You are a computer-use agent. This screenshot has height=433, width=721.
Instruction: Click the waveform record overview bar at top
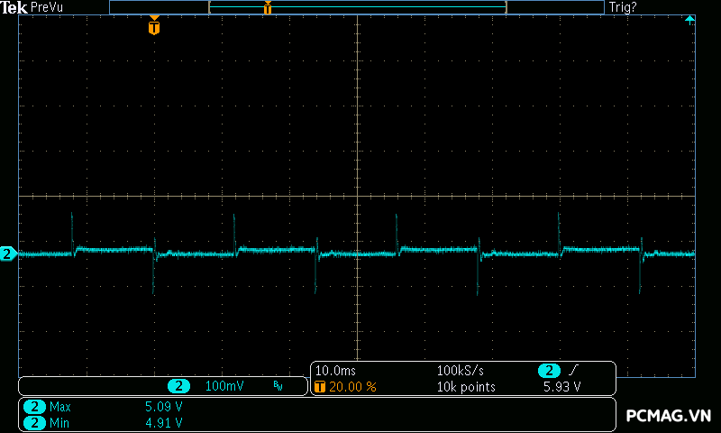coord(357,7)
